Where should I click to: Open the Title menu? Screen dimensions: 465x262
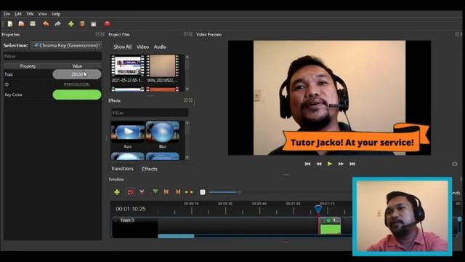pos(30,14)
